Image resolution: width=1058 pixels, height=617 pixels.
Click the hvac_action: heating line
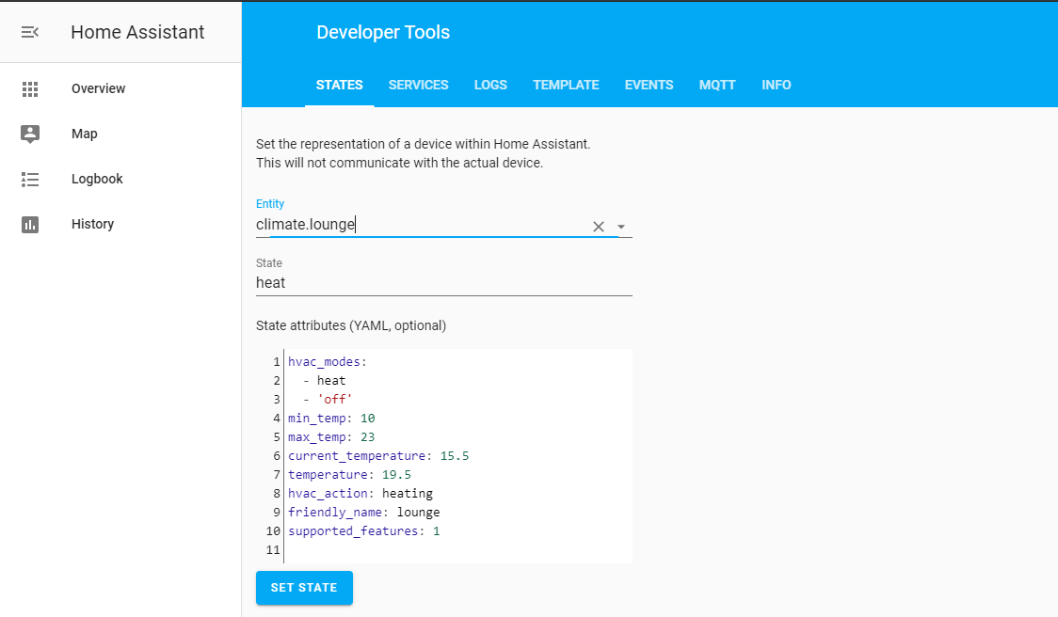click(361, 495)
